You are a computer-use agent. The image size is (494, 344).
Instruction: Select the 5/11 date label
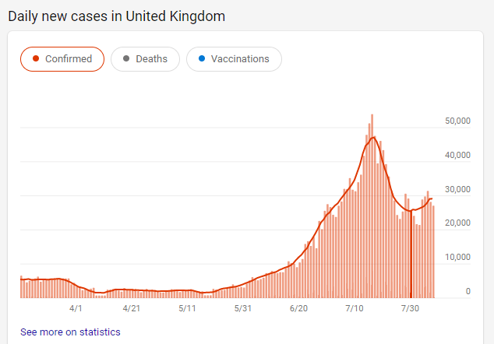pos(187,309)
